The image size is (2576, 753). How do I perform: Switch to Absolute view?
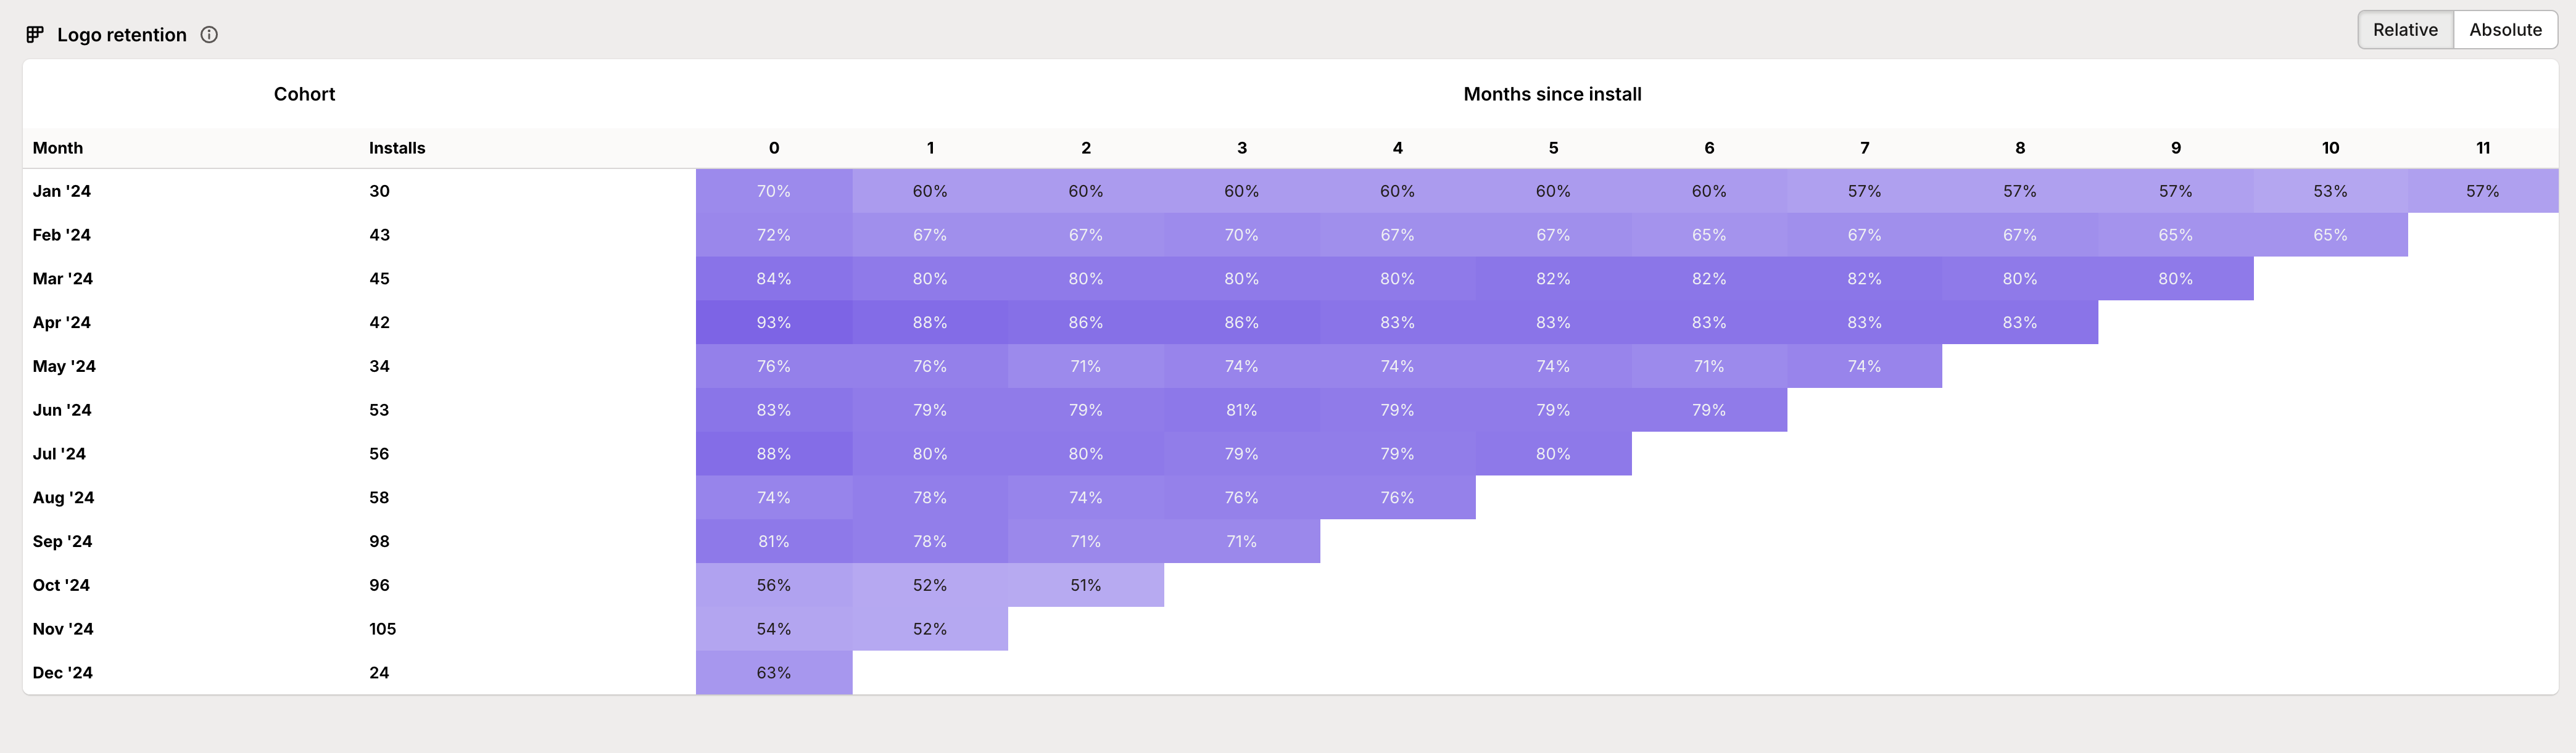(2505, 30)
